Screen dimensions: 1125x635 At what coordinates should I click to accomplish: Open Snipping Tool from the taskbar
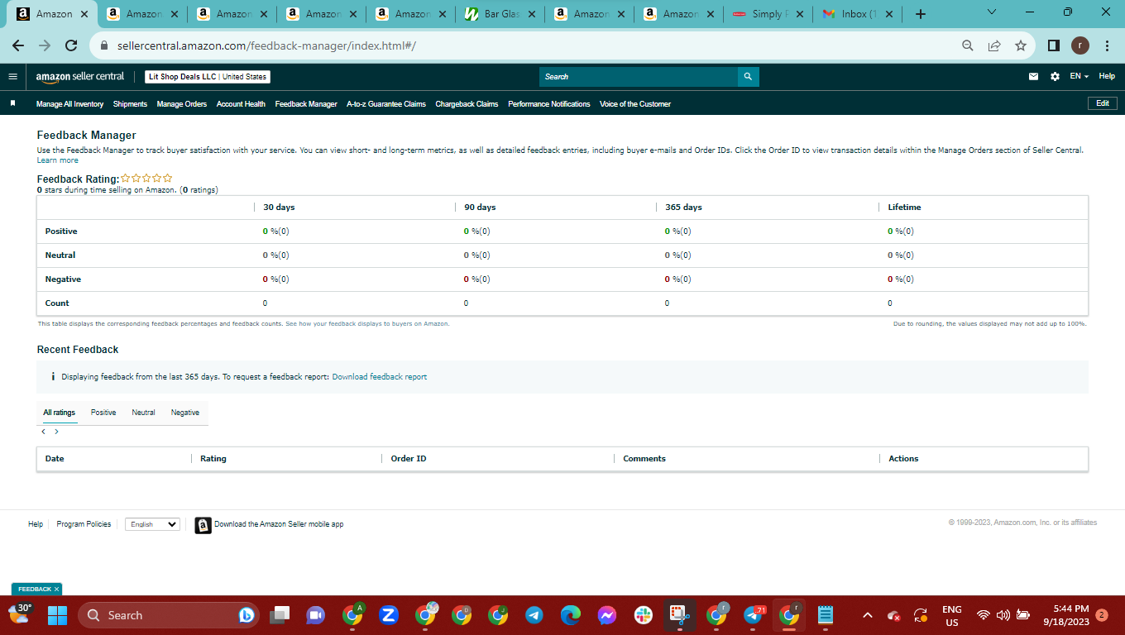[680, 615]
